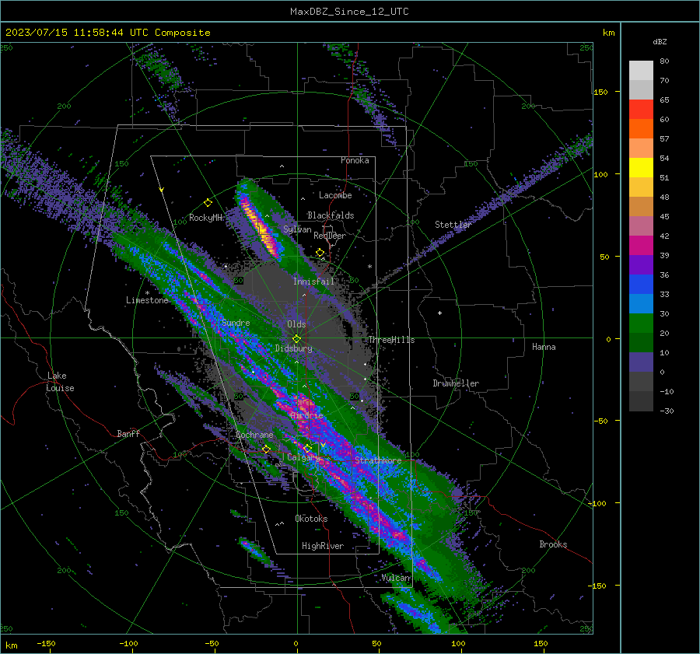Click the -150 tick label on bottom axis
700x654 pixels.
coord(46,643)
